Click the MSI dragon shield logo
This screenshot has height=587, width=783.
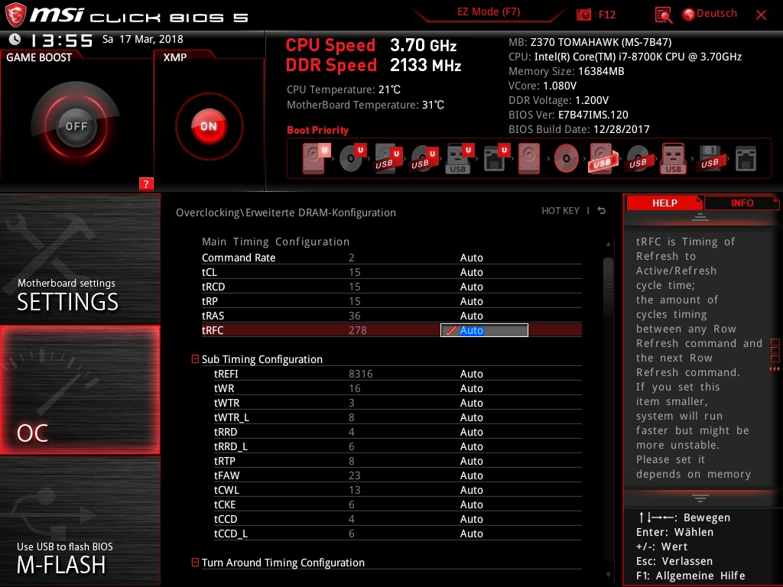pyautogui.click(x=15, y=15)
